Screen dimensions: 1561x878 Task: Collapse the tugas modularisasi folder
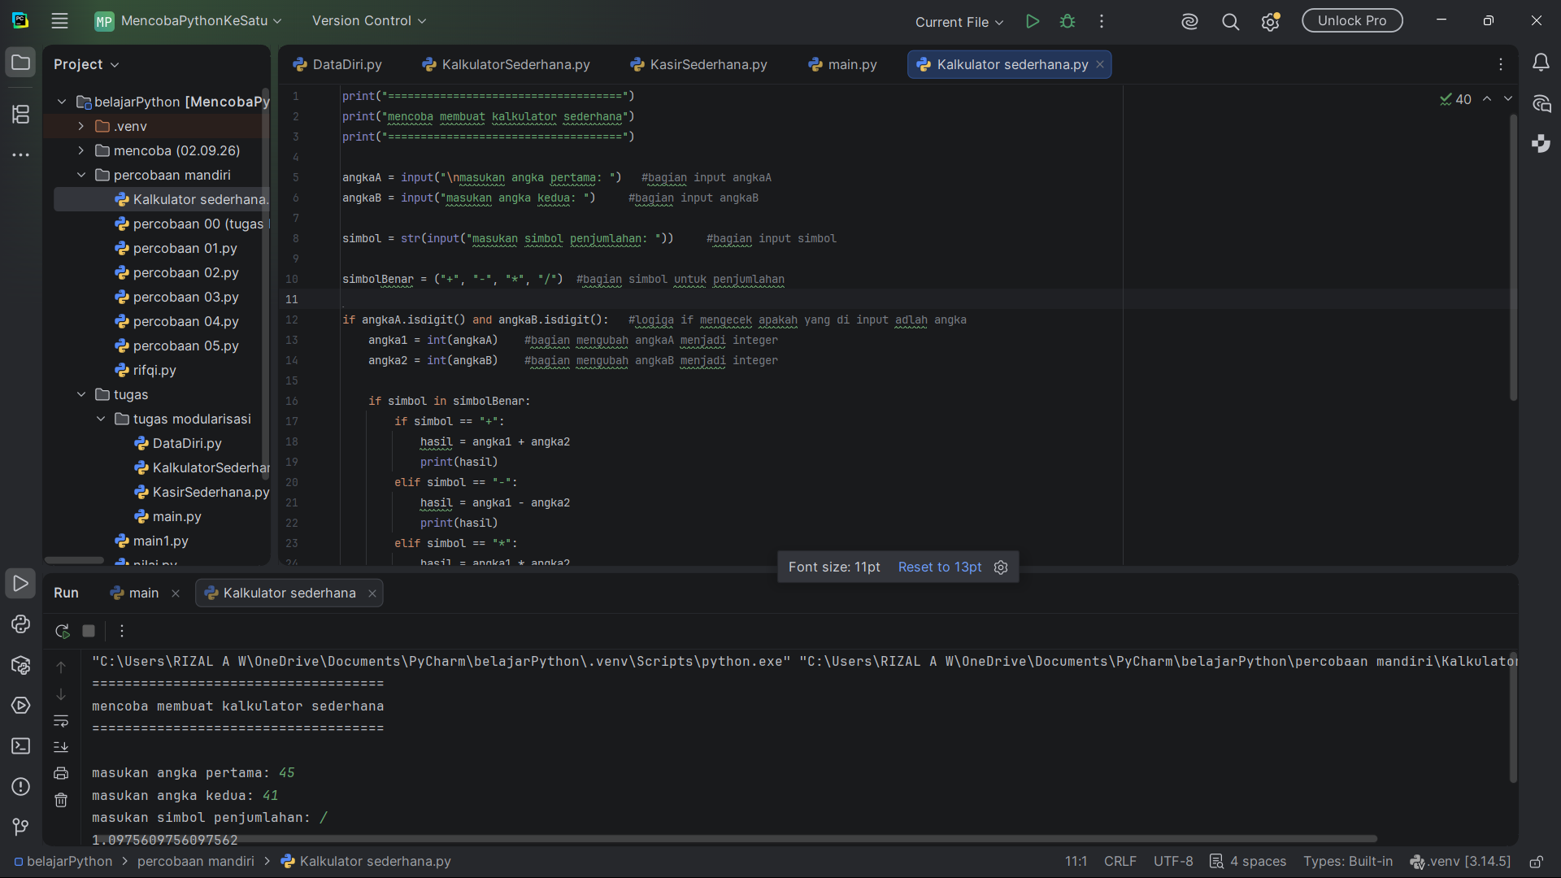pyautogui.click(x=101, y=419)
